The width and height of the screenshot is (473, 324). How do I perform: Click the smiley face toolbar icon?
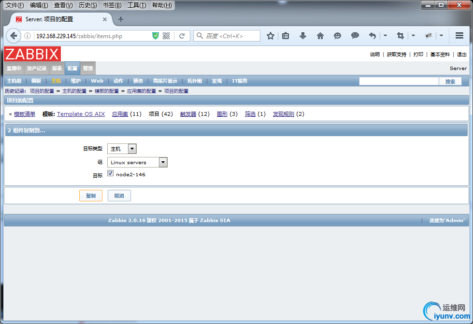(337, 36)
